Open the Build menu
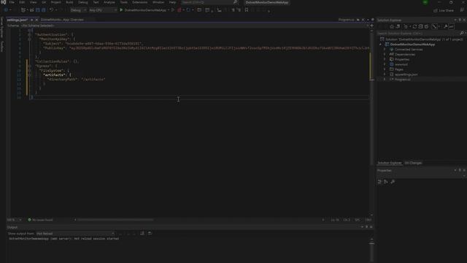 click(x=69, y=2)
